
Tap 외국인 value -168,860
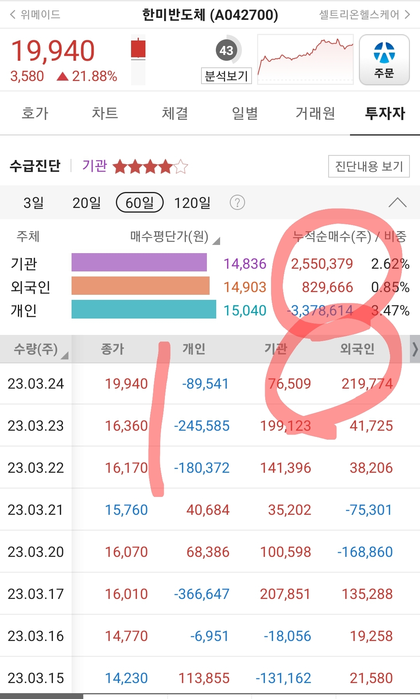click(365, 552)
